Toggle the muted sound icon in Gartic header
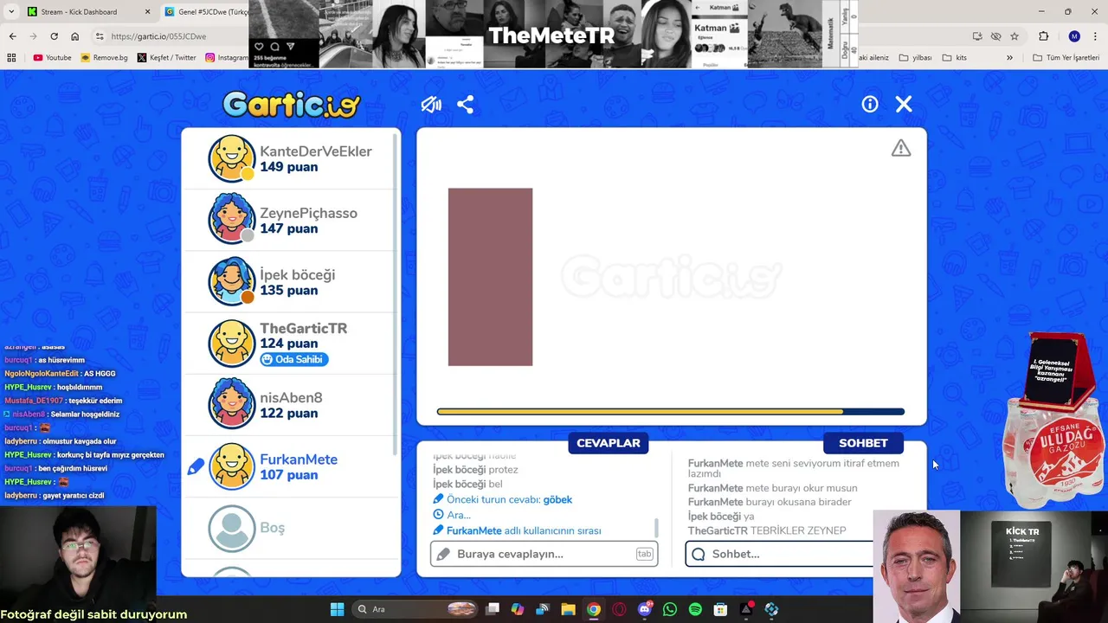The height and width of the screenshot is (623, 1108). [x=431, y=105]
